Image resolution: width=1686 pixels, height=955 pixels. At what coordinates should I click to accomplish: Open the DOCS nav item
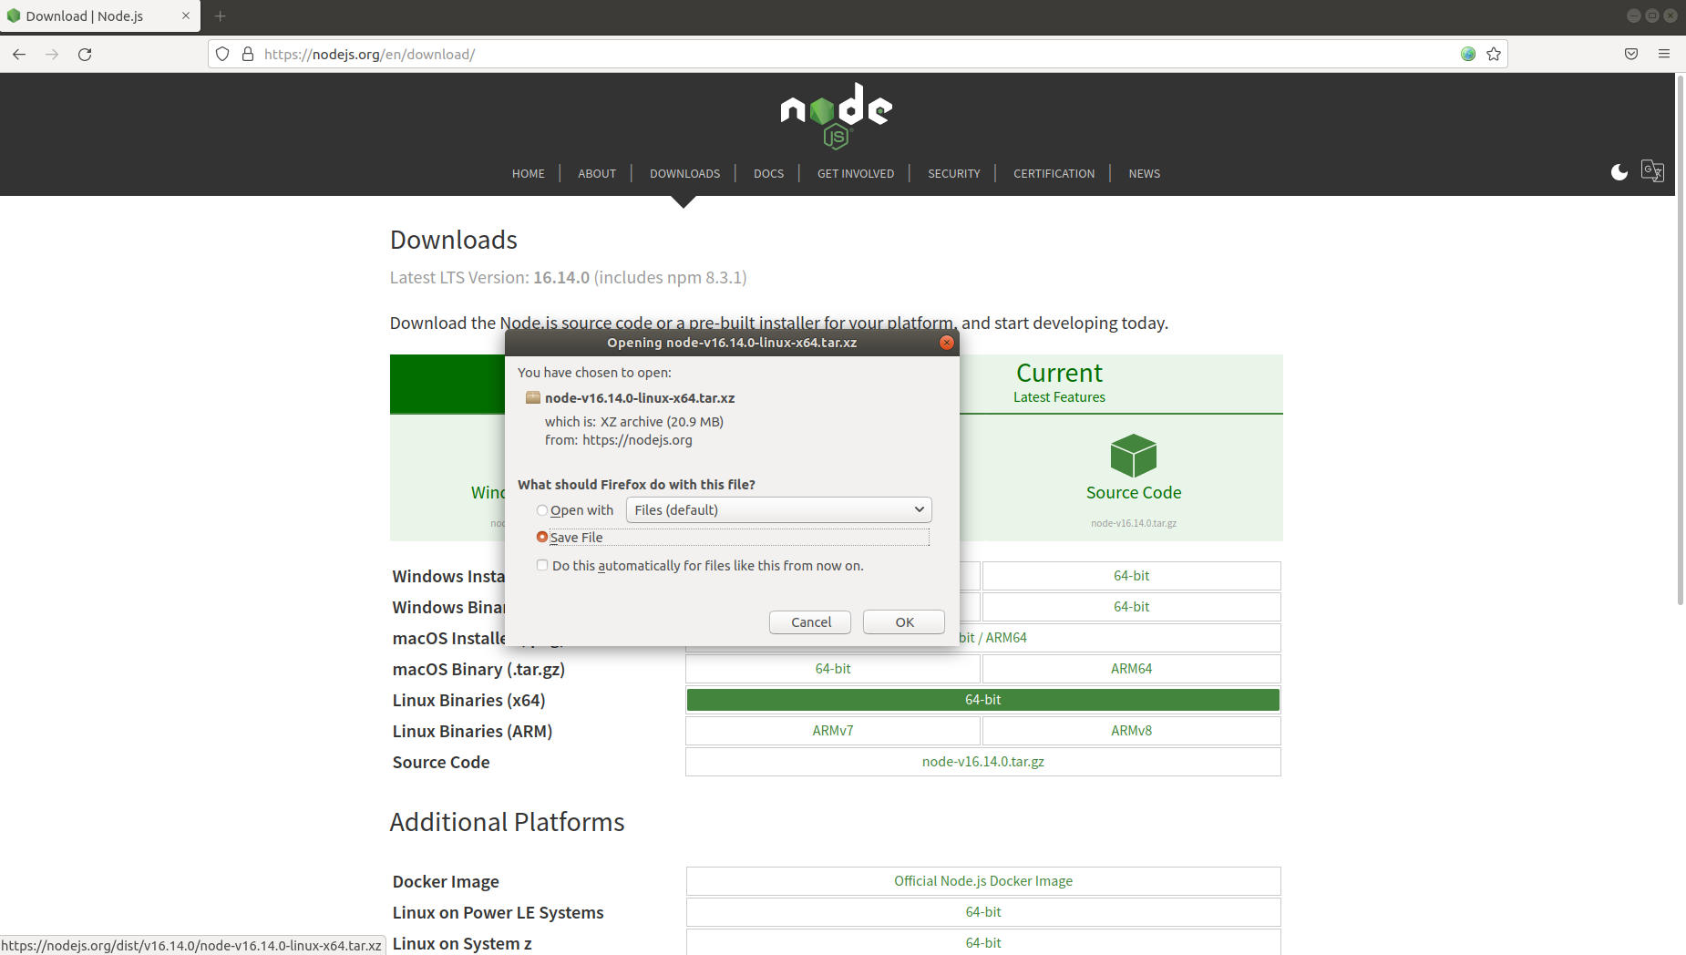pyautogui.click(x=768, y=173)
